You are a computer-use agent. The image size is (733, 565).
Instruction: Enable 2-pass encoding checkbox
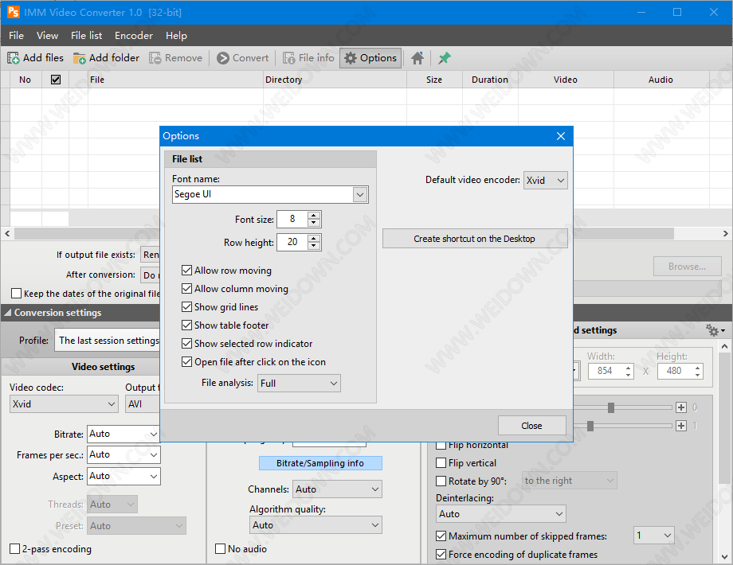(15, 548)
